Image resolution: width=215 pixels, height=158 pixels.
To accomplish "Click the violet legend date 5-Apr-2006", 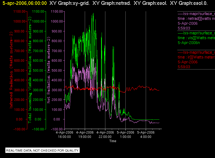I will pos(187,23).
